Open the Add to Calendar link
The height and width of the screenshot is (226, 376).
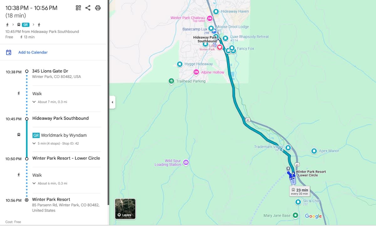point(33,53)
